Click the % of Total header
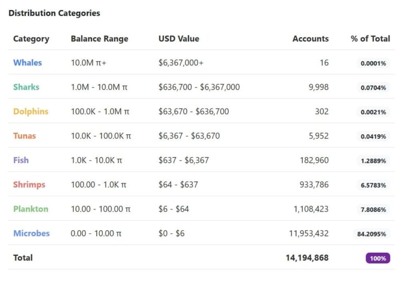Screen dimensions: 401x295 370,39
